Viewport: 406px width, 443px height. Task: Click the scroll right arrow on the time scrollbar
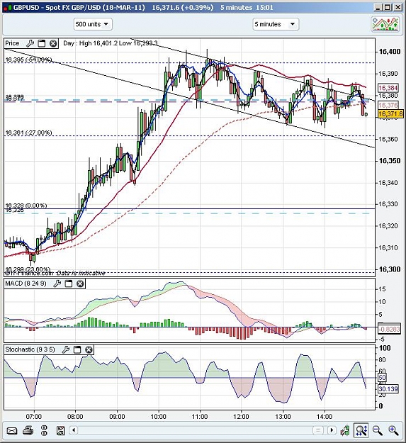tap(332, 430)
